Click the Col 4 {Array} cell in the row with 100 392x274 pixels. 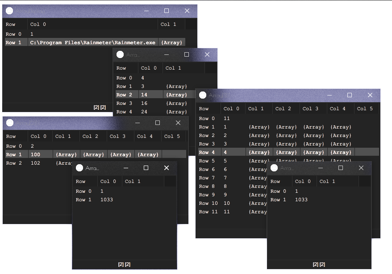tap(148, 154)
